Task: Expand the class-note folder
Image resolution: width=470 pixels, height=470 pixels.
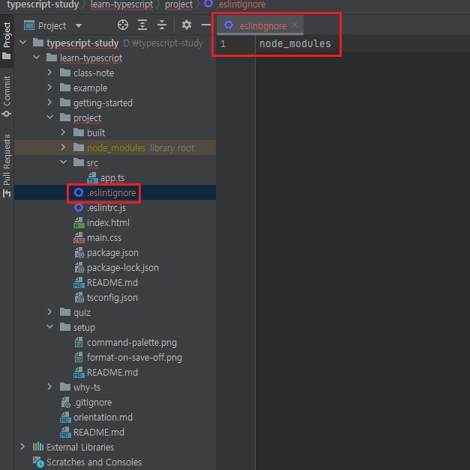Action: (49, 73)
